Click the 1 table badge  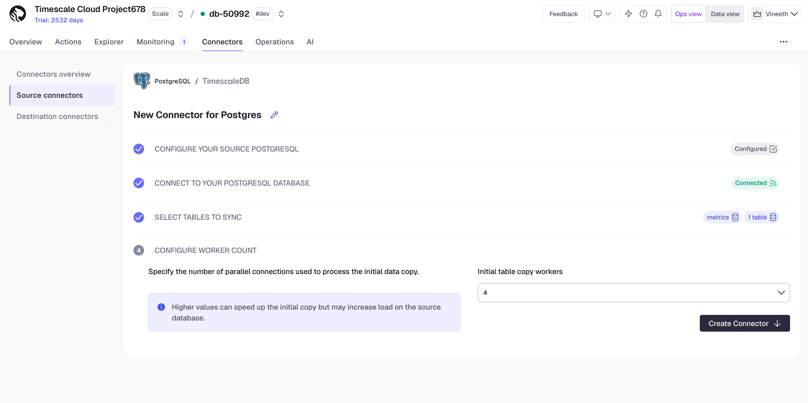(762, 217)
